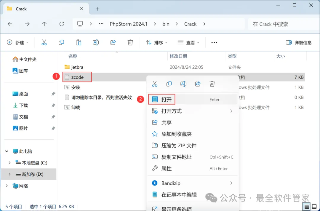This screenshot has width=320, height=211.
Task: Choose 压缩为 ZIP 文件
Action: coord(193,146)
